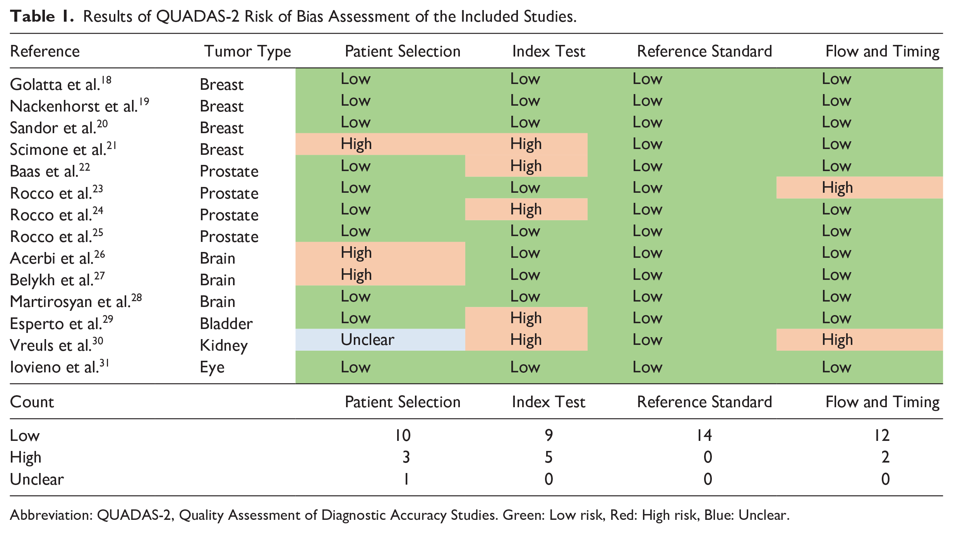Click Low count value 14
The image size is (953, 533).
pyautogui.click(x=704, y=435)
